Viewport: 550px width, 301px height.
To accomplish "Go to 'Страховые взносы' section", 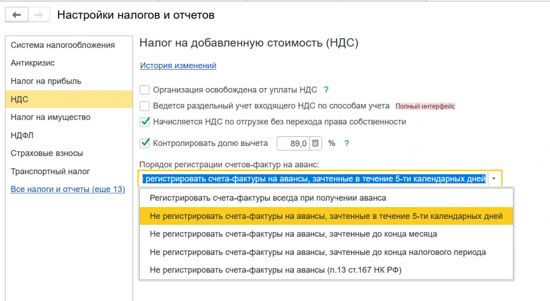I will [47, 153].
